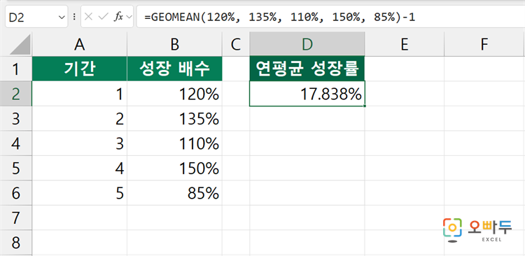This screenshot has width=525, height=256.
Task: Select column D header
Action: [x=307, y=45]
